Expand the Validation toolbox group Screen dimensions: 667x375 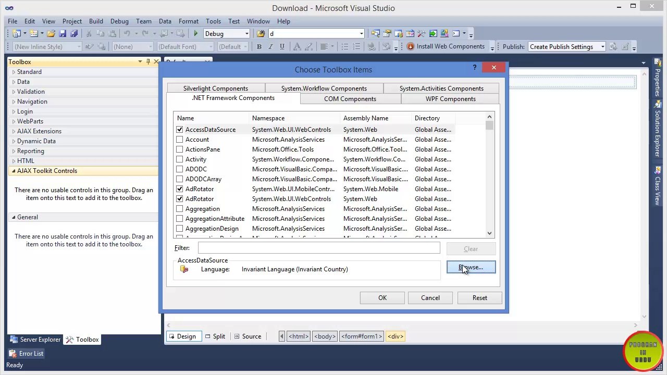(x=14, y=92)
